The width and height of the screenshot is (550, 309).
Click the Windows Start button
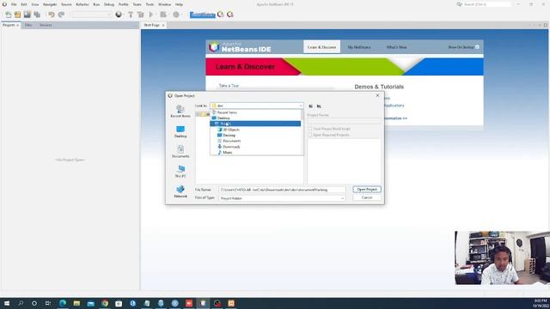[7, 303]
